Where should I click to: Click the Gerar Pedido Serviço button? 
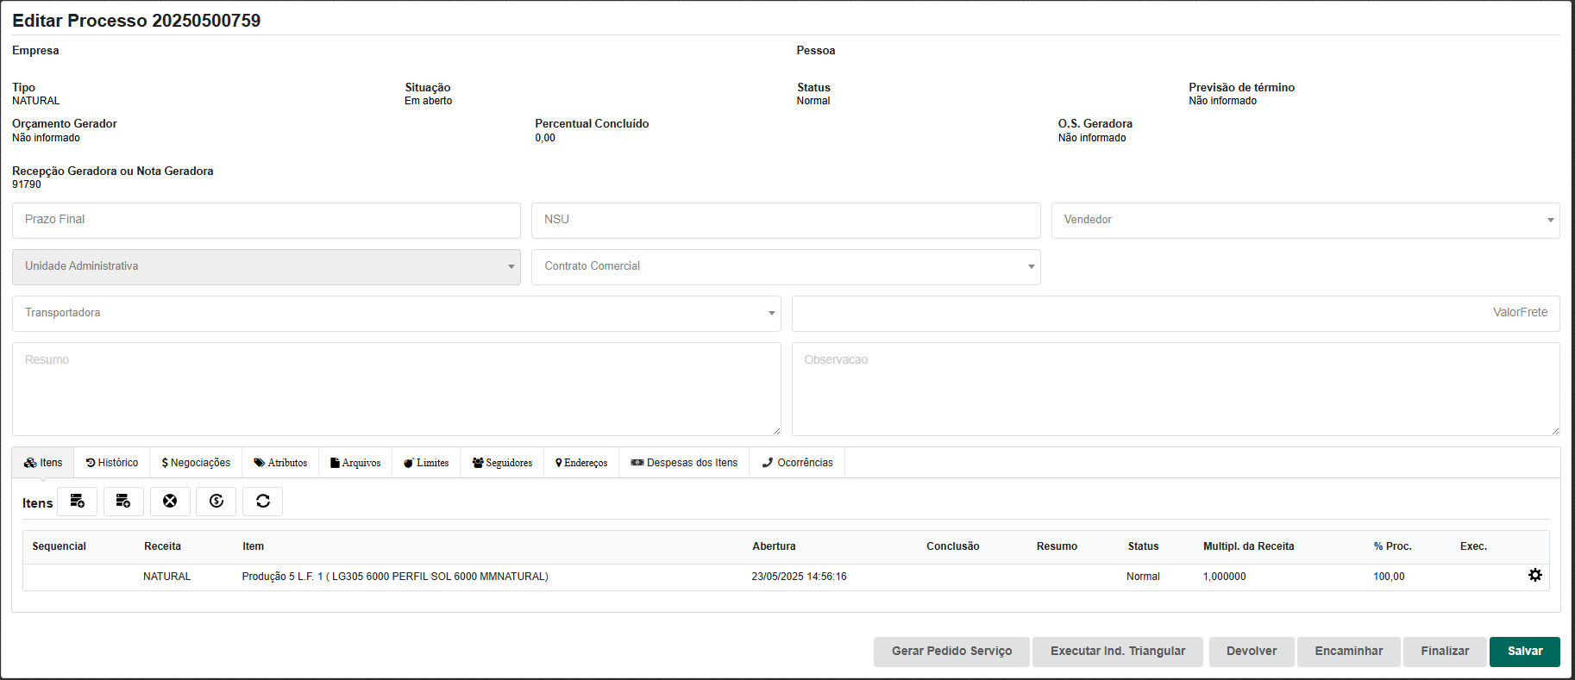coord(951,652)
